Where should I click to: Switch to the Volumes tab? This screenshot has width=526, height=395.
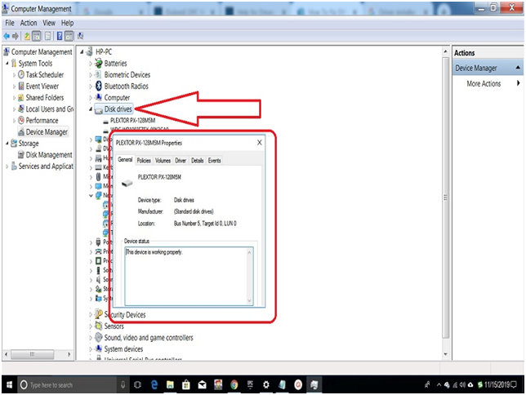coord(163,161)
